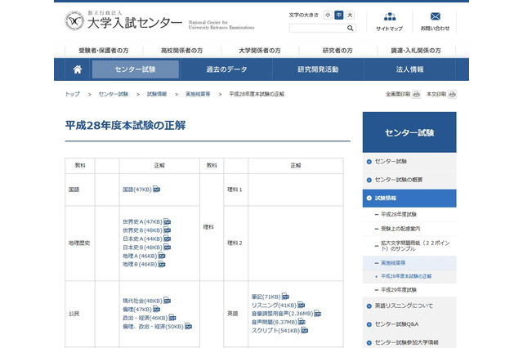
Task: Open PDF icon next to リスニング(41KB)
Action: coord(302,305)
